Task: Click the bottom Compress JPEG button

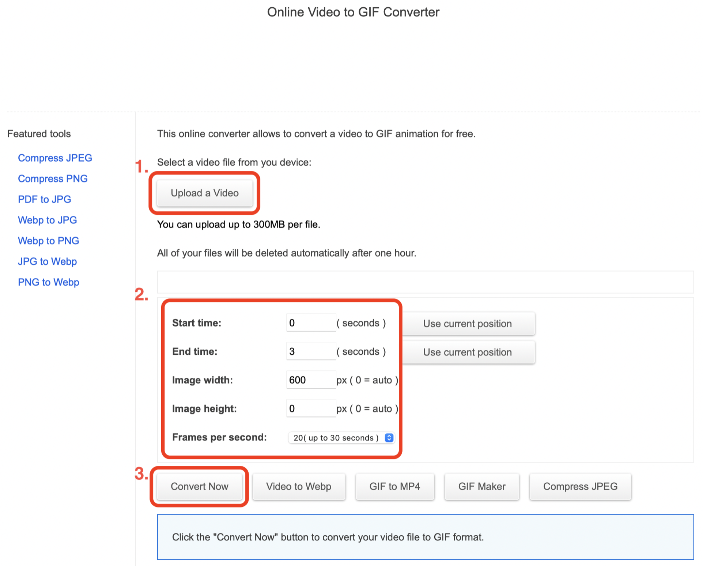Action: coord(580,486)
